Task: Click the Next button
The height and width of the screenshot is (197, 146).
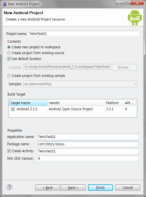Action: 73,188
